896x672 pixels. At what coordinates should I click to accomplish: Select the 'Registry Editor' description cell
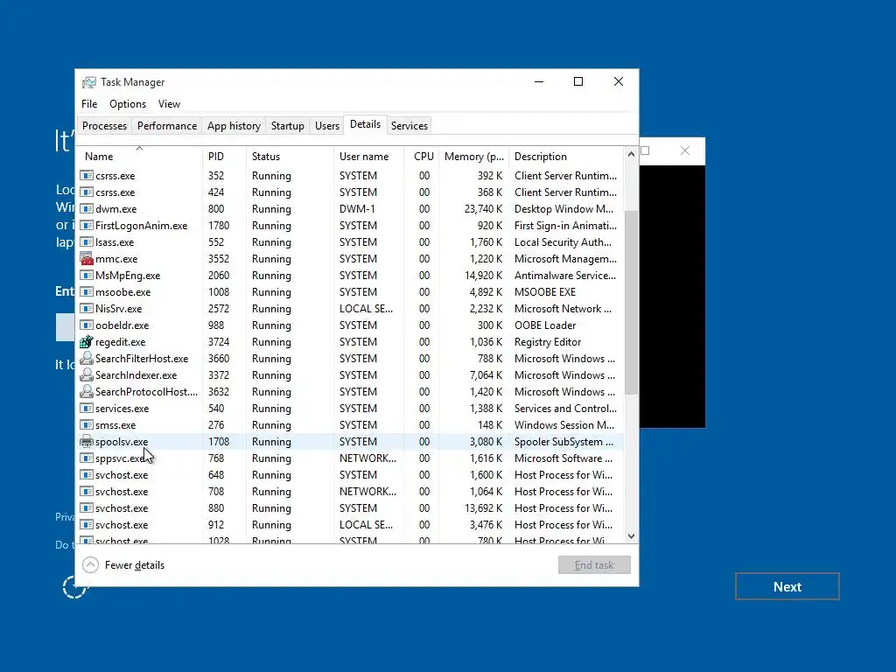tap(548, 342)
